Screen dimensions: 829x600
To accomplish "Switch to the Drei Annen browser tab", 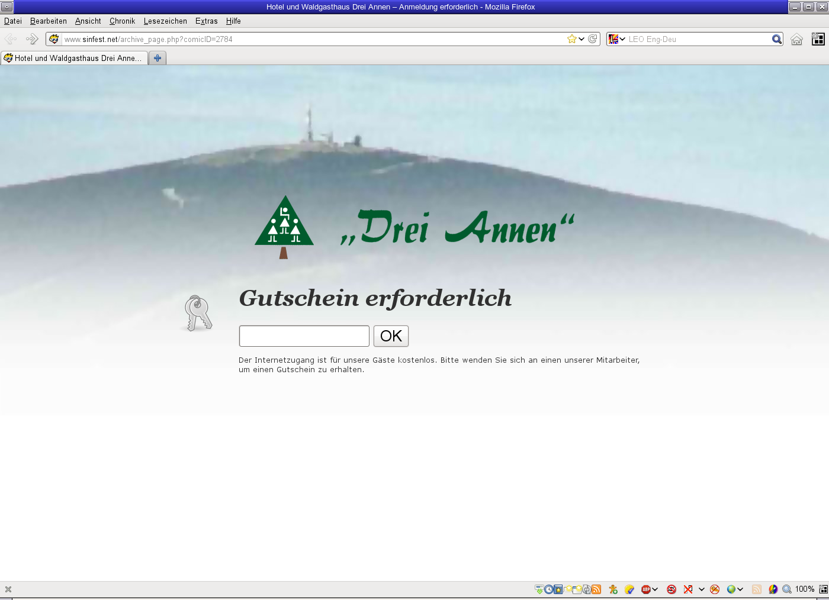I will coord(74,58).
